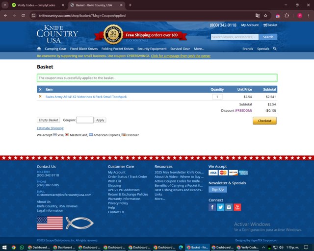314x251 pixels.
Task: Click the Empty Basket button
Action: click(x=48, y=120)
